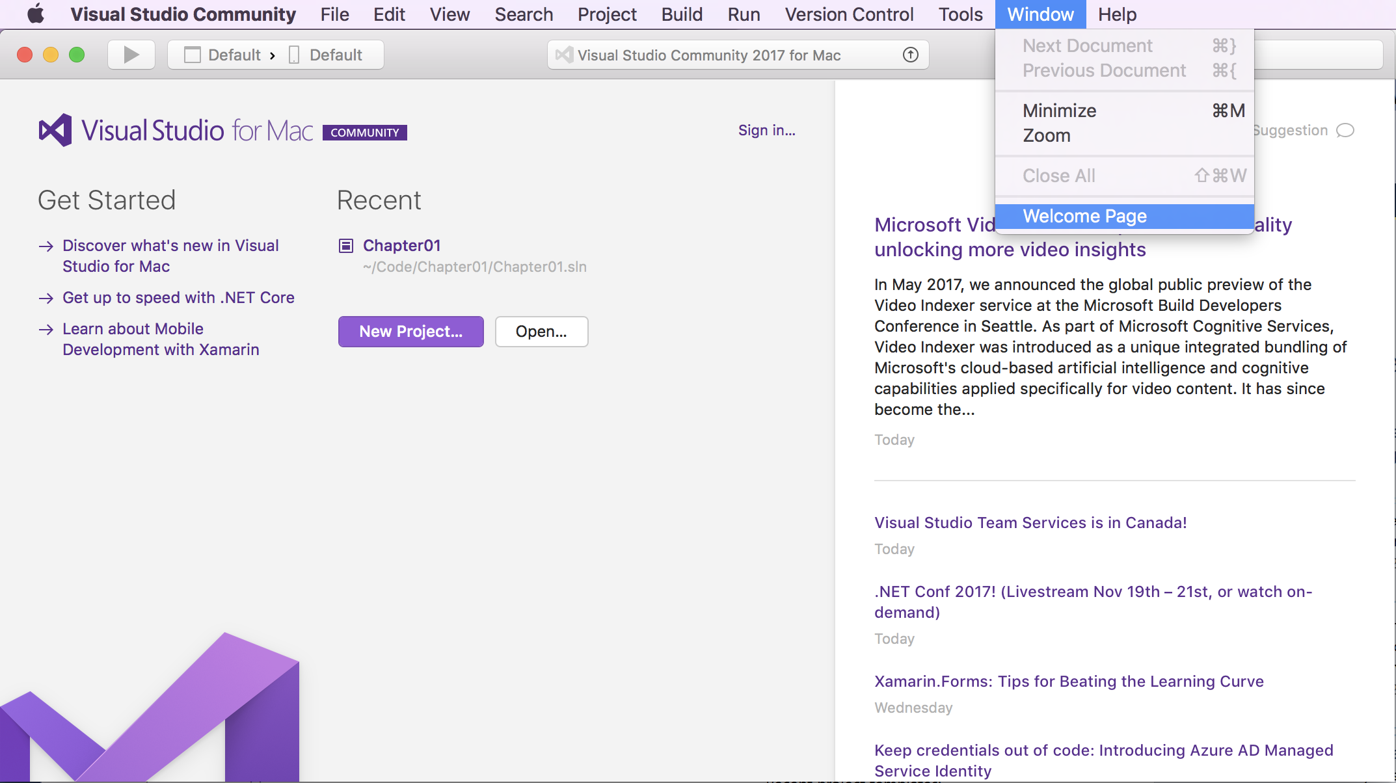Open the View menu
Viewport: 1396px width, 783px height.
(450, 14)
